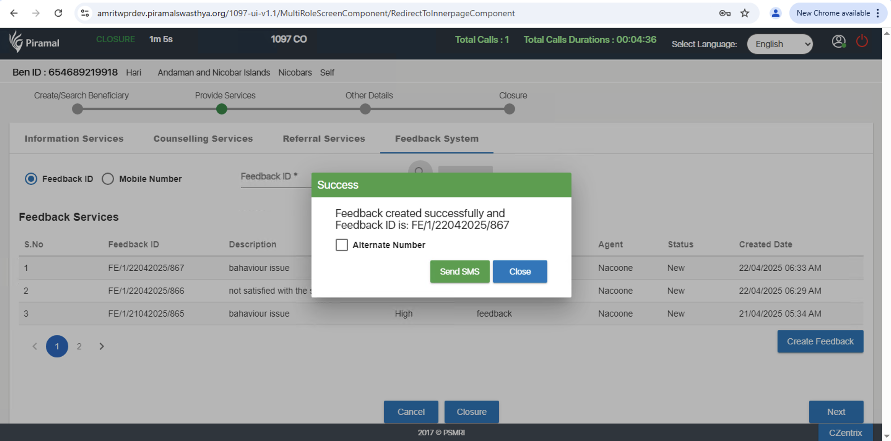
Task: Click the Other Details step marker
Action: click(x=365, y=109)
